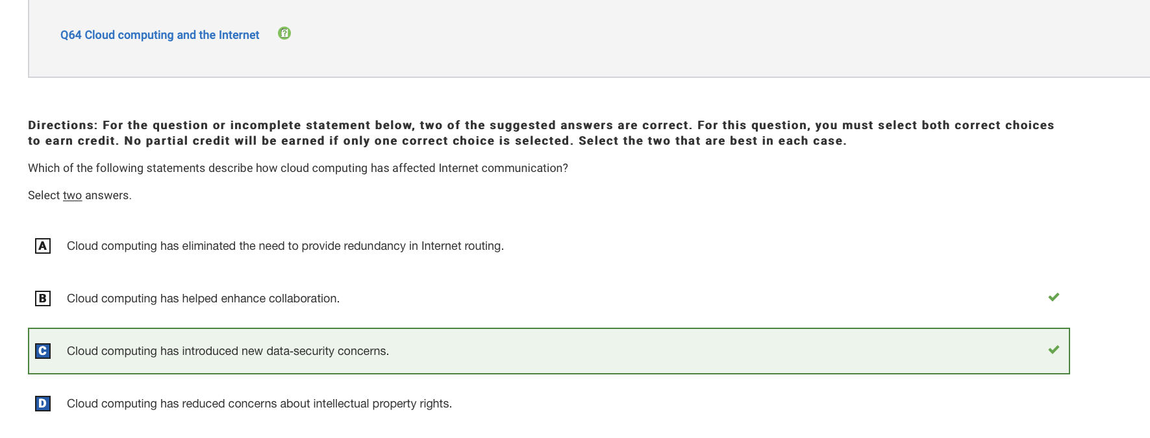
Task: Check answer box B
Action: point(43,298)
